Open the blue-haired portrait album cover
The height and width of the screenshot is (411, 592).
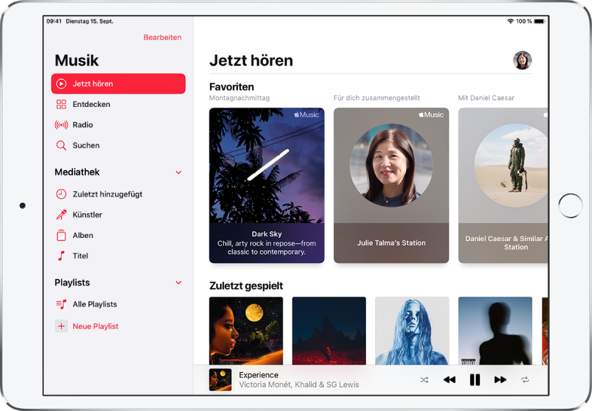tap(412, 331)
